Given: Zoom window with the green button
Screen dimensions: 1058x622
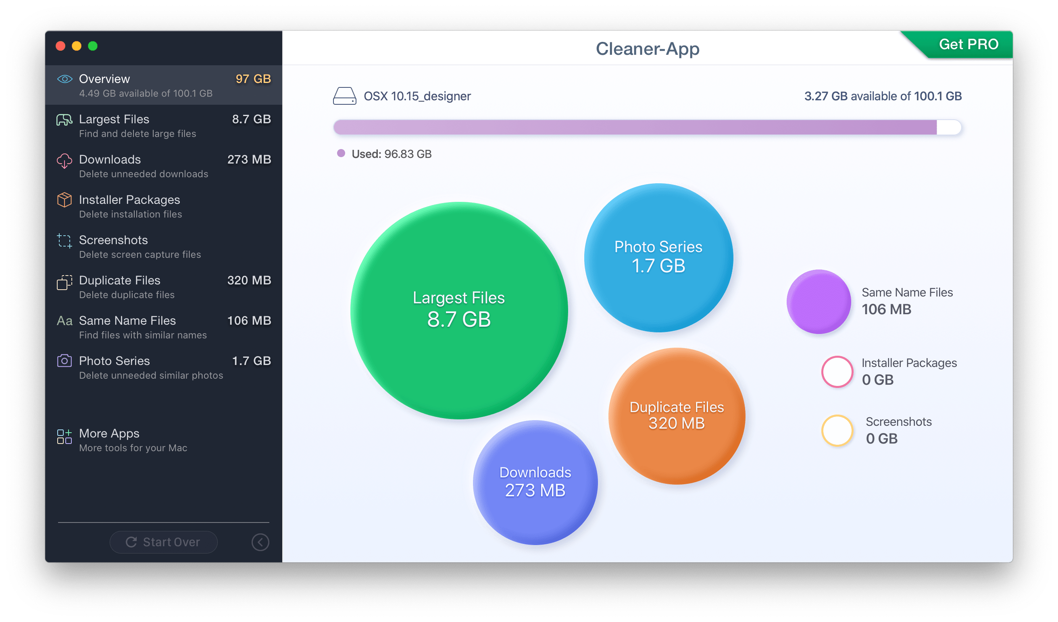Looking at the screenshot, I should (x=93, y=46).
